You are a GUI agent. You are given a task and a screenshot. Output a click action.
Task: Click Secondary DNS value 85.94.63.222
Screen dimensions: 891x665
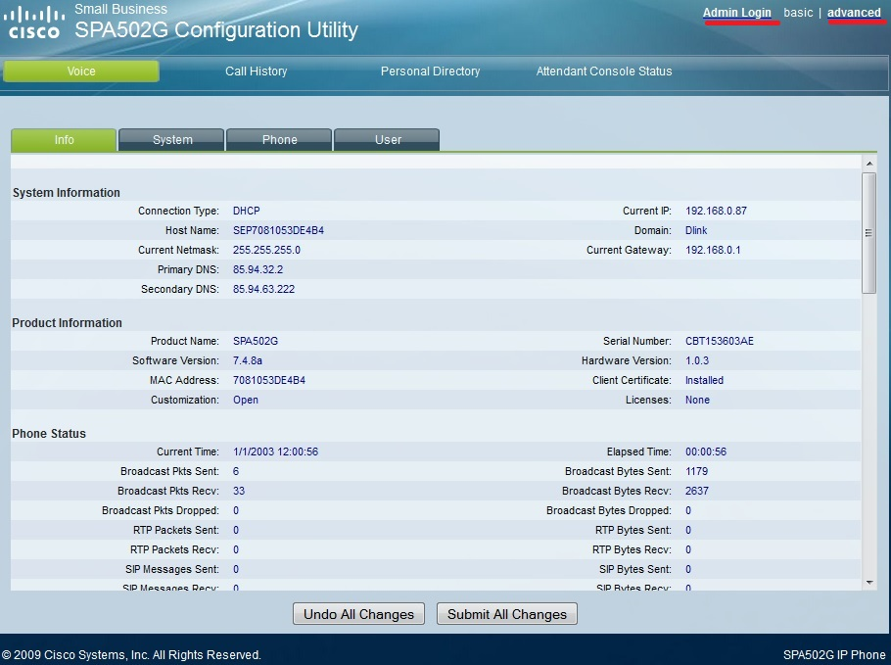263,289
